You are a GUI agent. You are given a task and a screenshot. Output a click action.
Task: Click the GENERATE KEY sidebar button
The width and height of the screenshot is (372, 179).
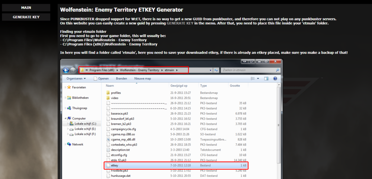click(26, 17)
